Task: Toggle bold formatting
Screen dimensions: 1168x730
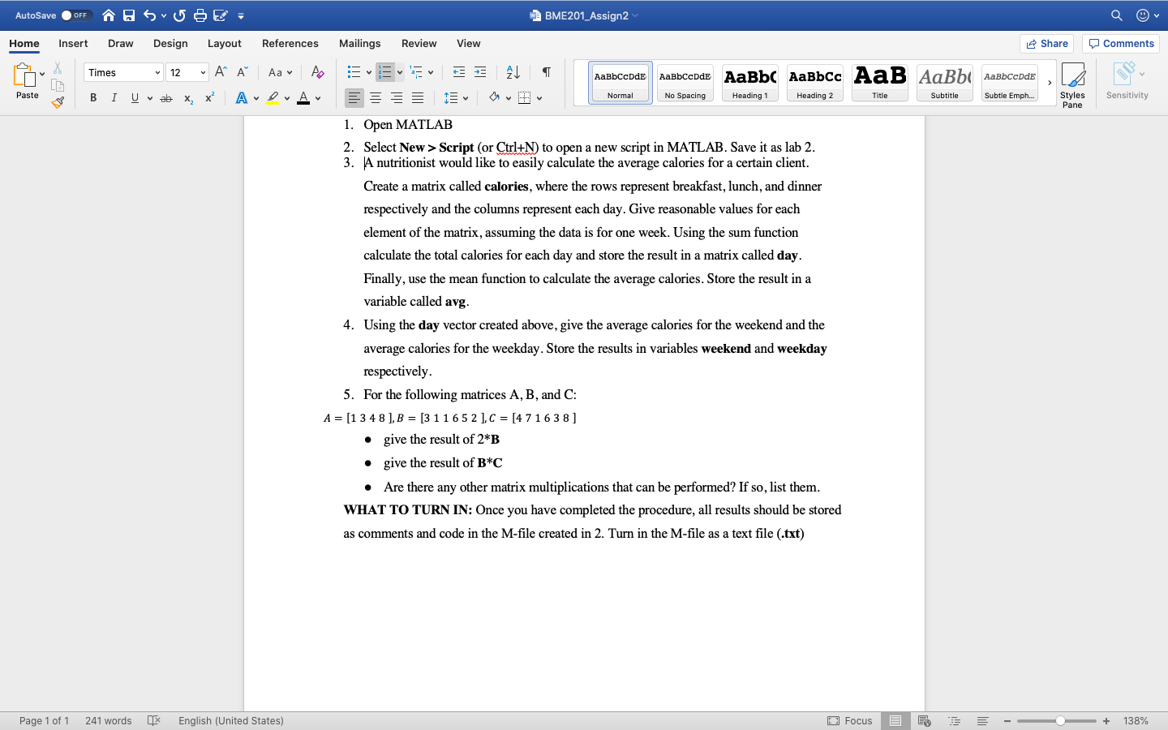Action: (x=92, y=97)
